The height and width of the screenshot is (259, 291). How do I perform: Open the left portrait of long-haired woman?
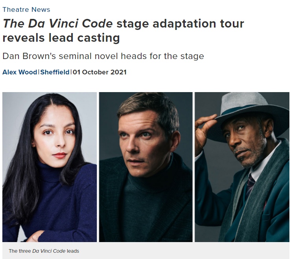pyautogui.click(x=50, y=167)
